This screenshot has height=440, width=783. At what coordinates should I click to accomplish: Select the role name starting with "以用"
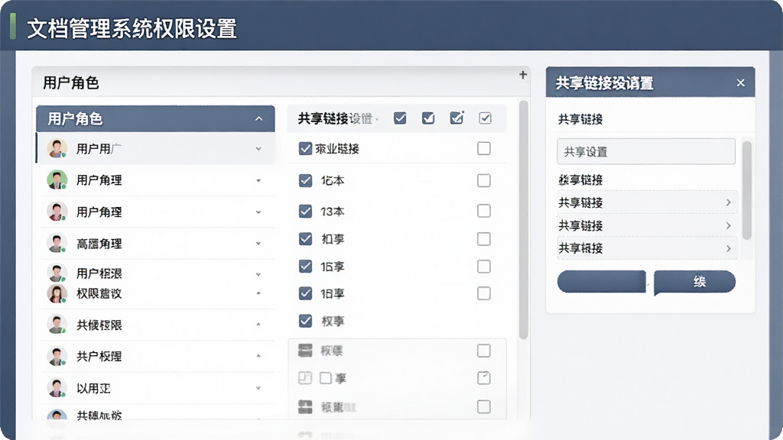click(93, 388)
